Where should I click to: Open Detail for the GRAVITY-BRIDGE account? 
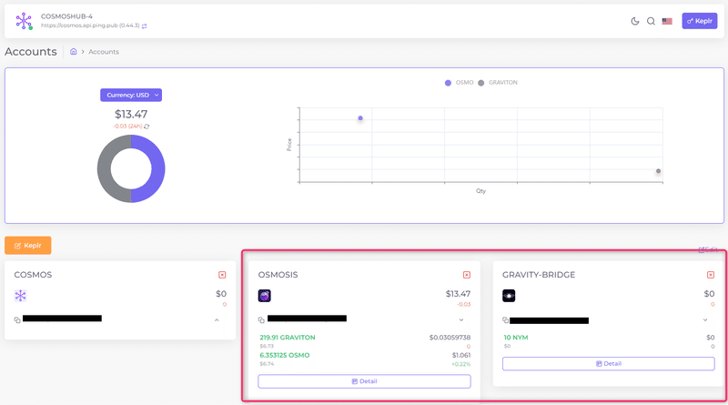[x=609, y=364]
